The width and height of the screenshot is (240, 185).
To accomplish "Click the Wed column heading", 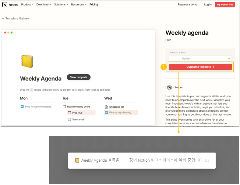I will pyautogui.click(x=108, y=98).
